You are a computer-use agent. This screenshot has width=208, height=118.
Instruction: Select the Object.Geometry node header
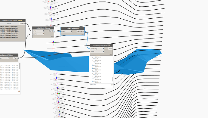tap(73, 28)
